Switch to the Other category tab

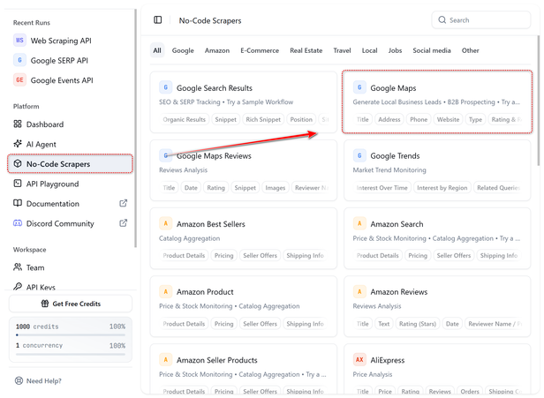pos(470,50)
